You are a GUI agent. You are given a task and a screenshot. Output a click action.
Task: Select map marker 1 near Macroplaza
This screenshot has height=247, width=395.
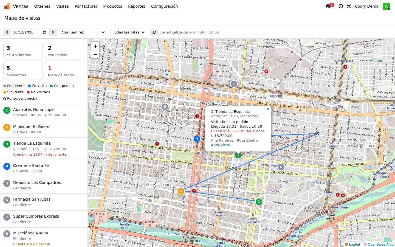tap(259, 202)
